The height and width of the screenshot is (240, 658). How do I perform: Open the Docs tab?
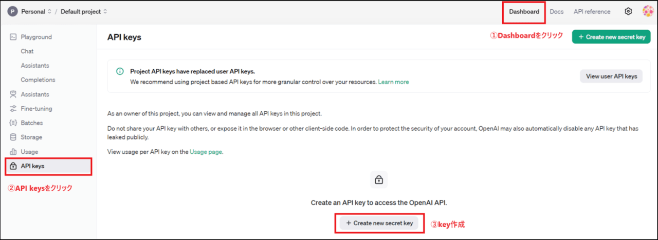557,11
